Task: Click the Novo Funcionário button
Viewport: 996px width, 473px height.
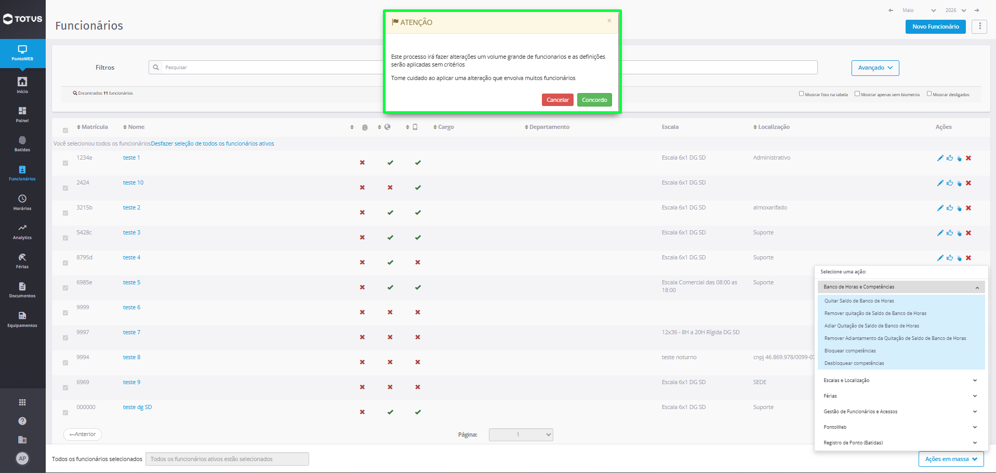Action: (935, 27)
